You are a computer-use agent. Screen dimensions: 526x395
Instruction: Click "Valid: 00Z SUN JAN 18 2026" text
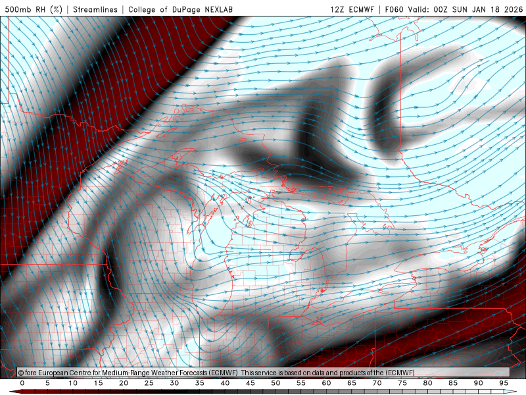(x=466, y=9)
